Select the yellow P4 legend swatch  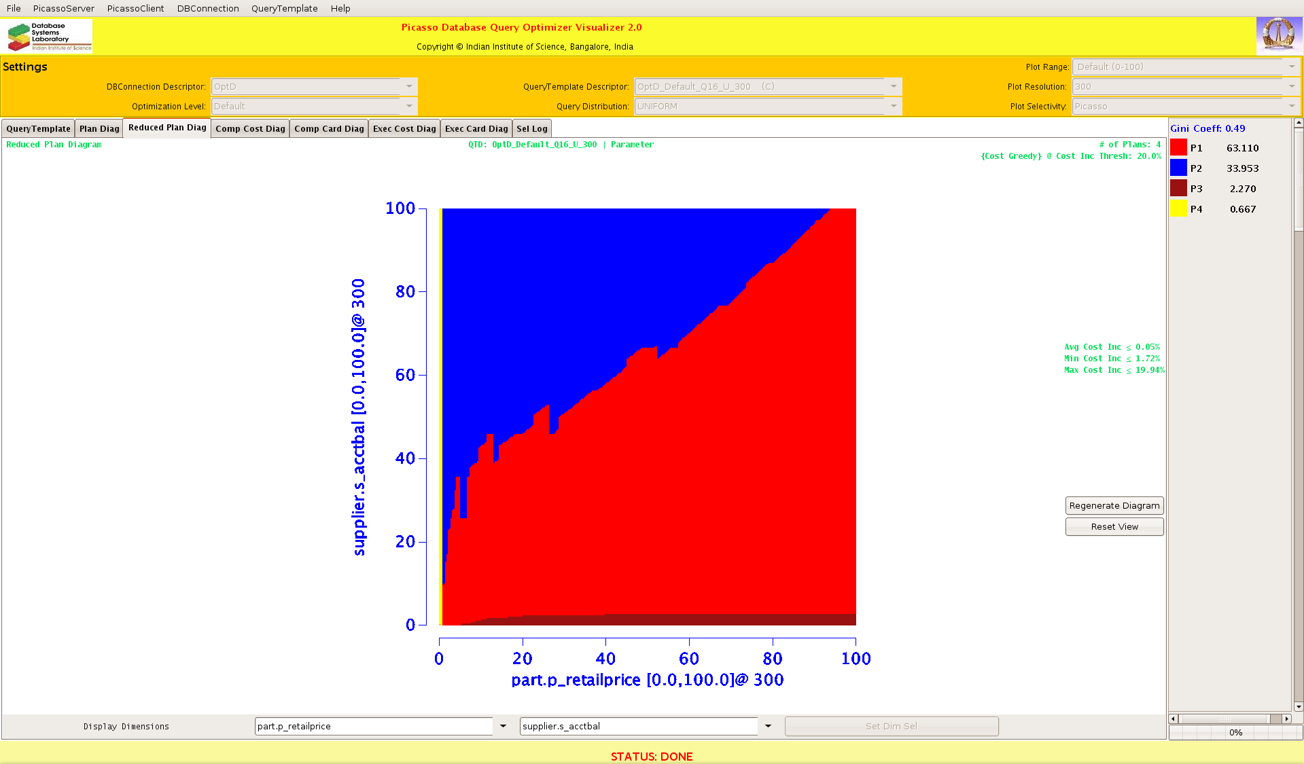pos(1178,208)
